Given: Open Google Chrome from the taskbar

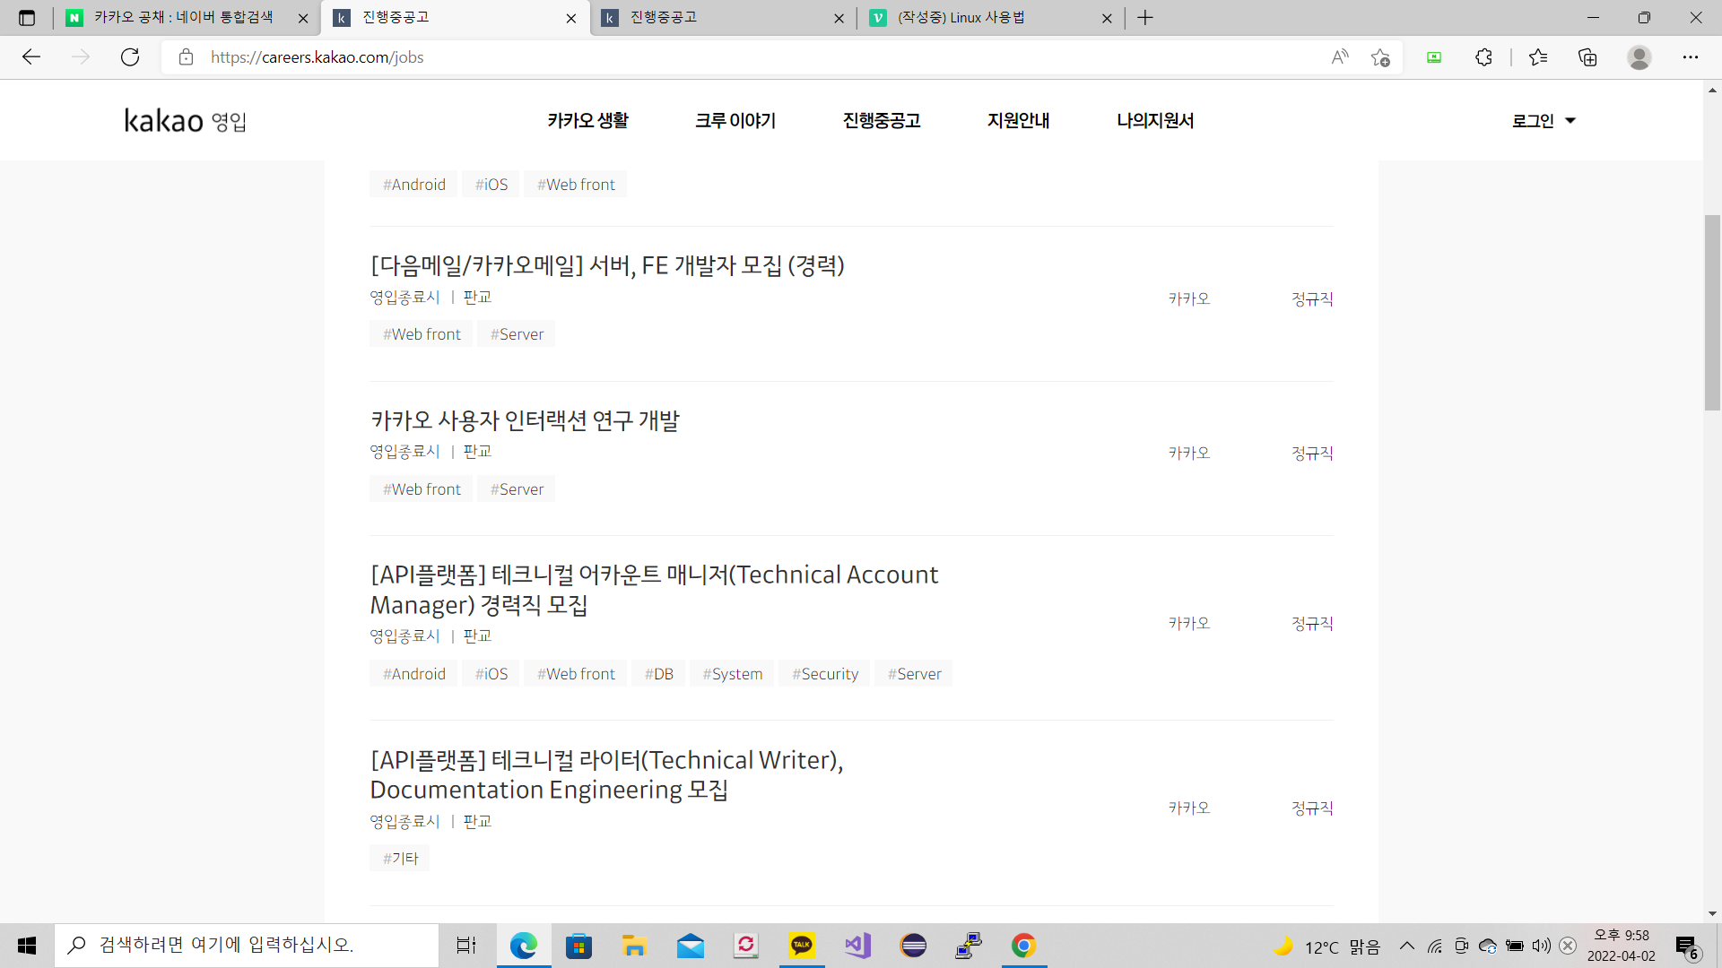Looking at the screenshot, I should click(1024, 946).
